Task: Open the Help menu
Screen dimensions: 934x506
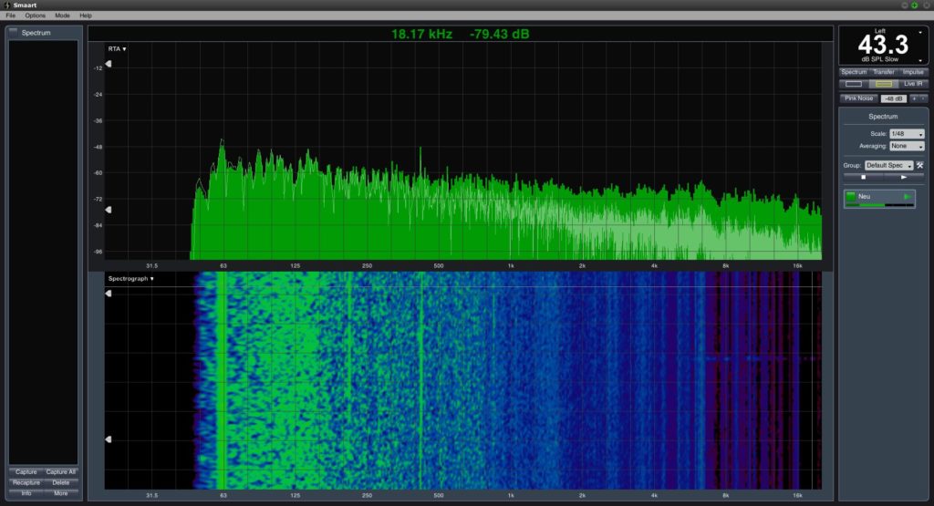Action: (86, 15)
